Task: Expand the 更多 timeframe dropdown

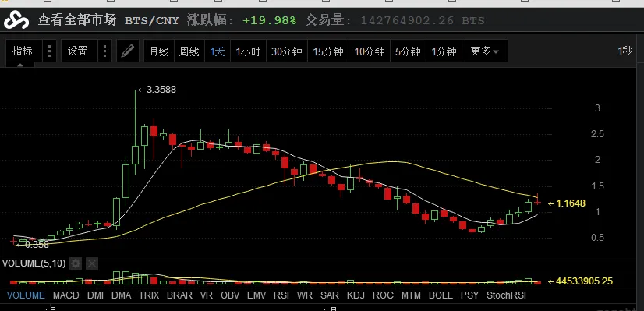Action: [485, 51]
